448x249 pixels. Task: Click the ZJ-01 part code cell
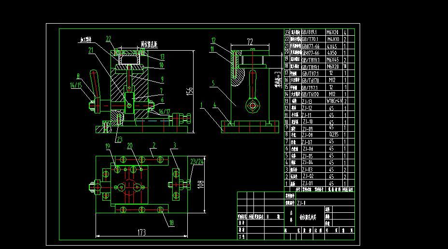(x=307, y=183)
